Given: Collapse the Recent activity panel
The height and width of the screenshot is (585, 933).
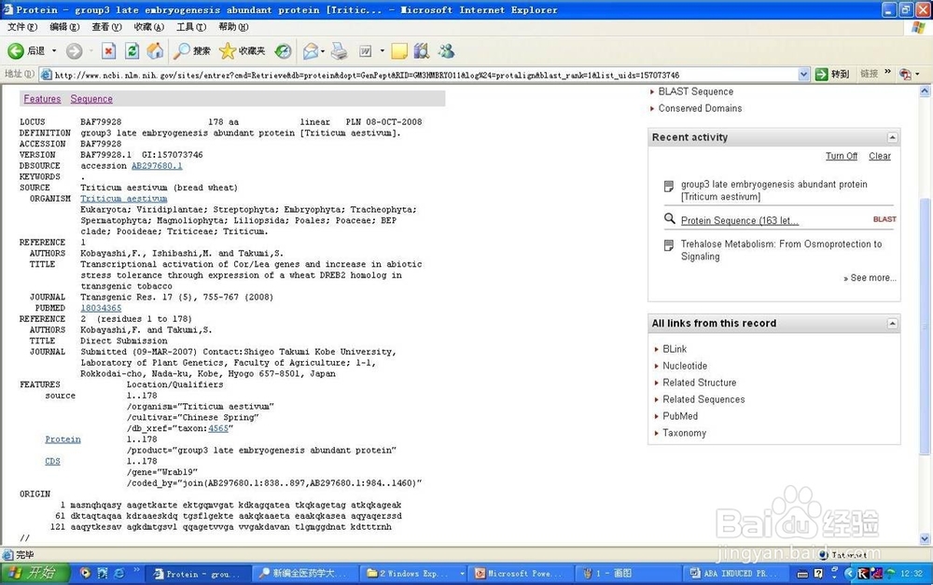Looking at the screenshot, I should 892,137.
